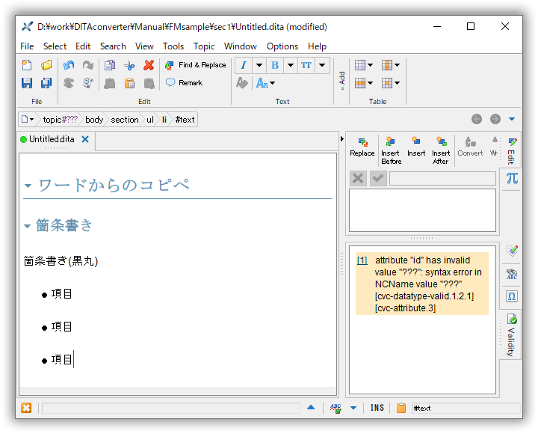Collapse the side pane arrow
The height and width of the screenshot is (434, 538).
tap(341, 139)
